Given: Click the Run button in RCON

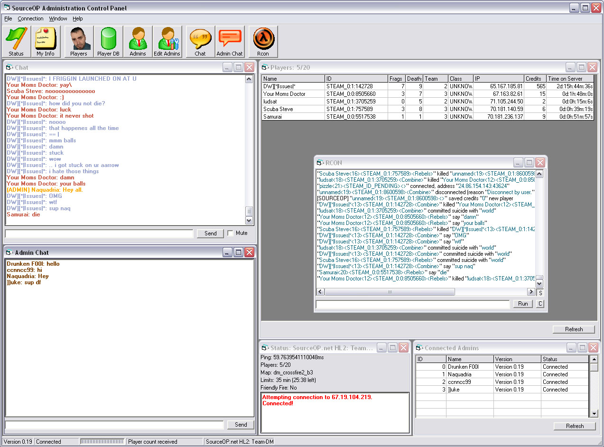Looking at the screenshot, I should coord(523,304).
